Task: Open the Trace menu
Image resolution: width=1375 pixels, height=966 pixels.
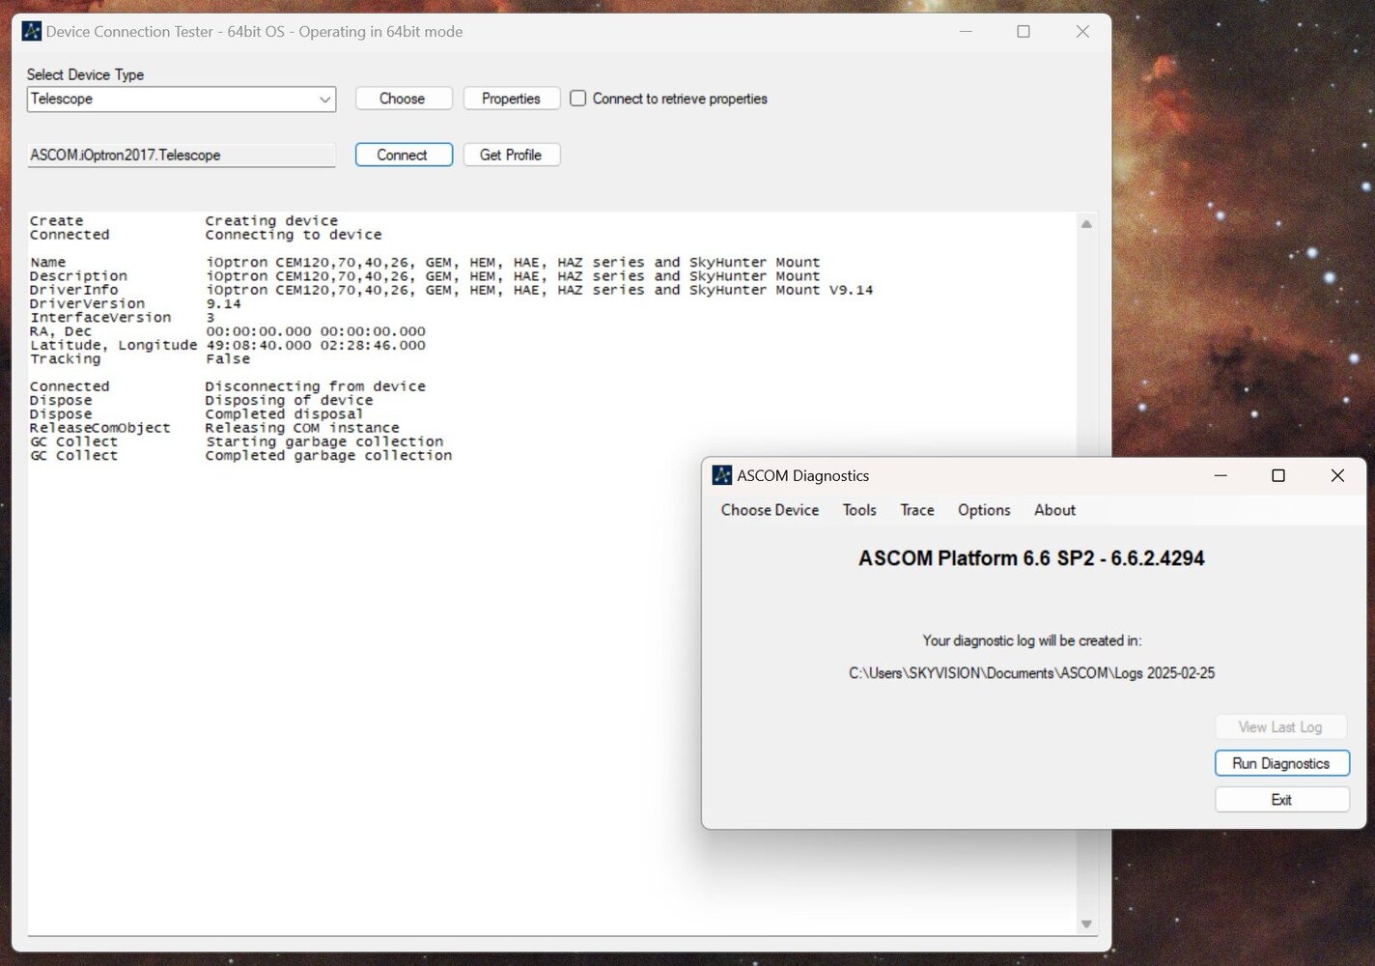Action: point(917,510)
